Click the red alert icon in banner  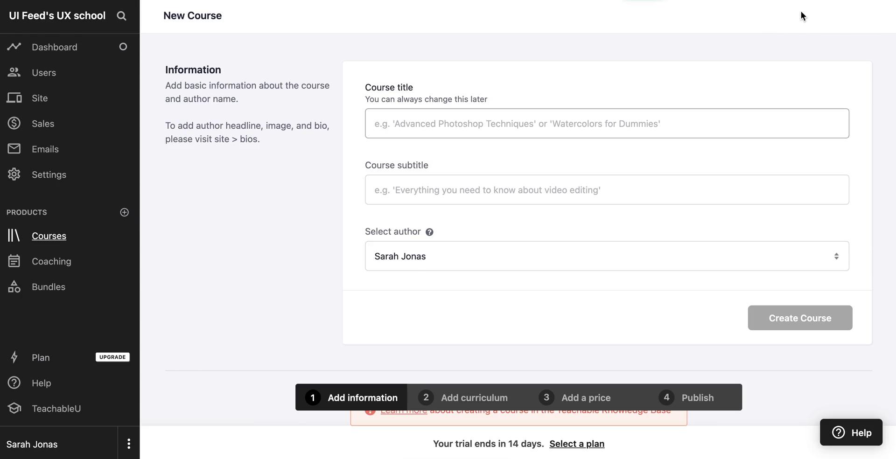(x=370, y=411)
